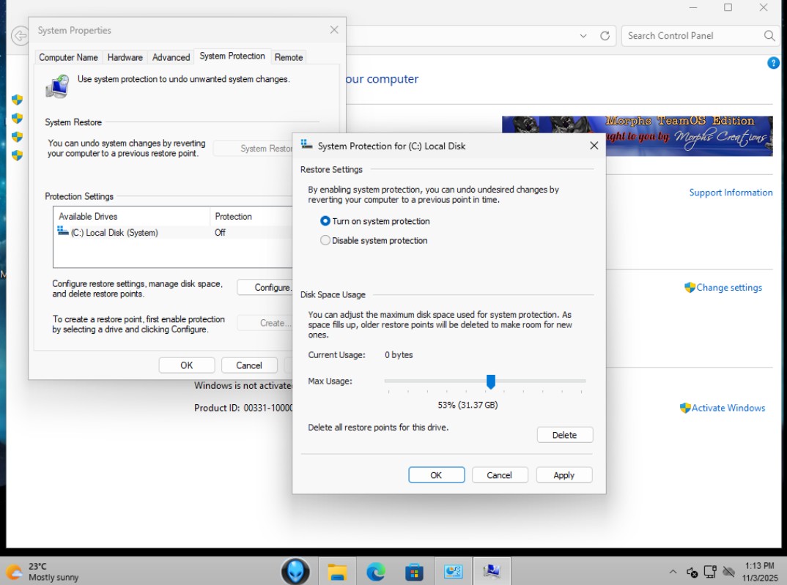Open Control Panel help question-mark icon
This screenshot has height=585, width=787.
[774, 63]
